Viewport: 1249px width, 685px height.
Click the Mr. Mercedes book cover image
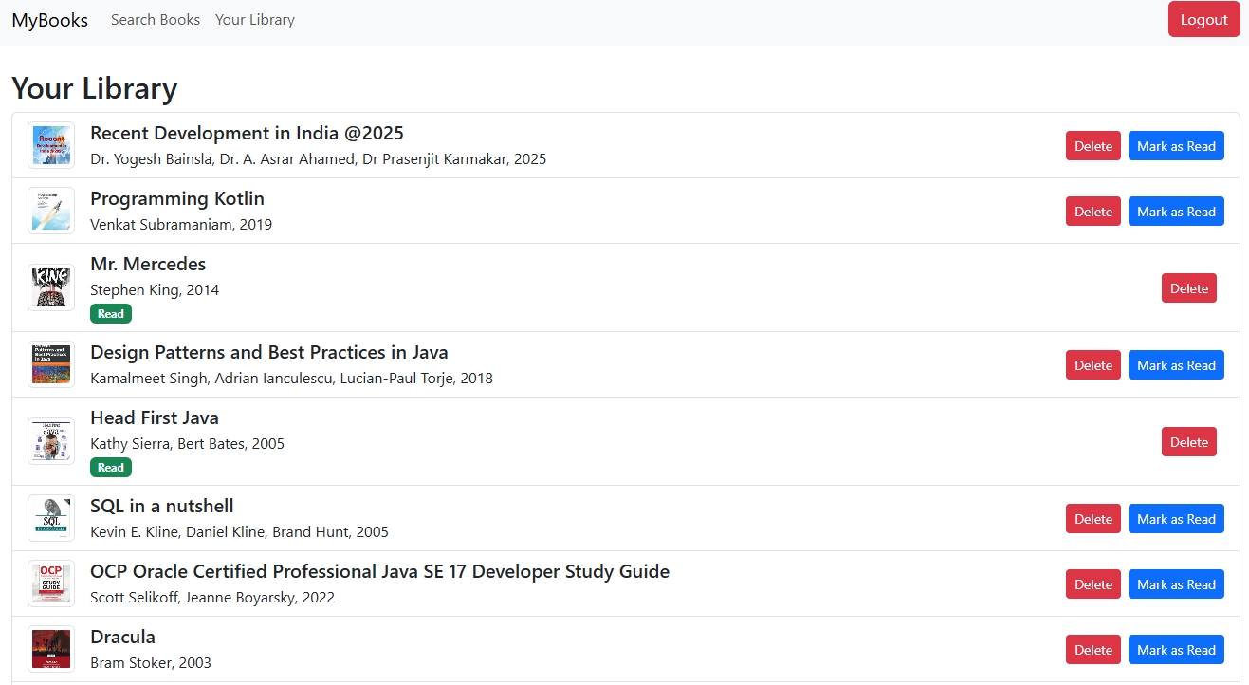click(51, 287)
